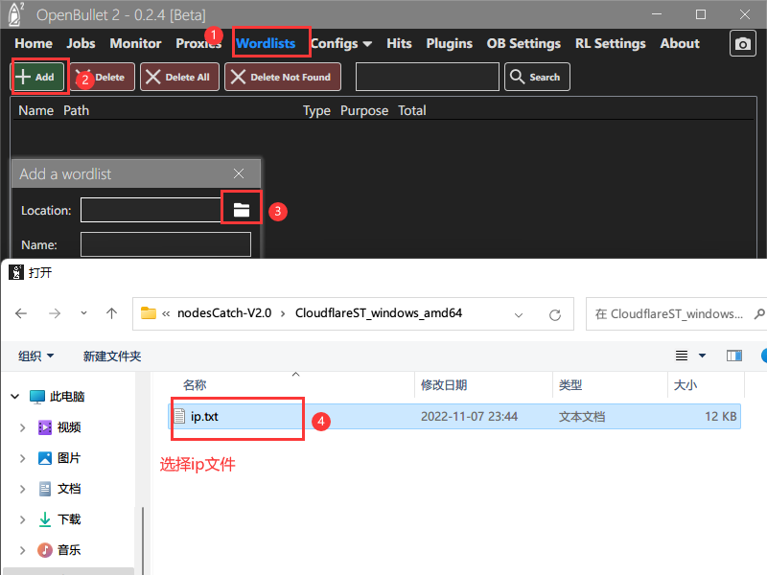Open the file dialog help icon
The image size is (767, 575).
(x=763, y=356)
